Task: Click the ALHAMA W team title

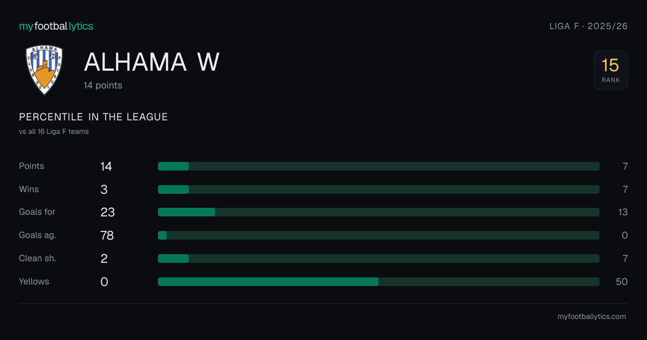Action: click(152, 62)
